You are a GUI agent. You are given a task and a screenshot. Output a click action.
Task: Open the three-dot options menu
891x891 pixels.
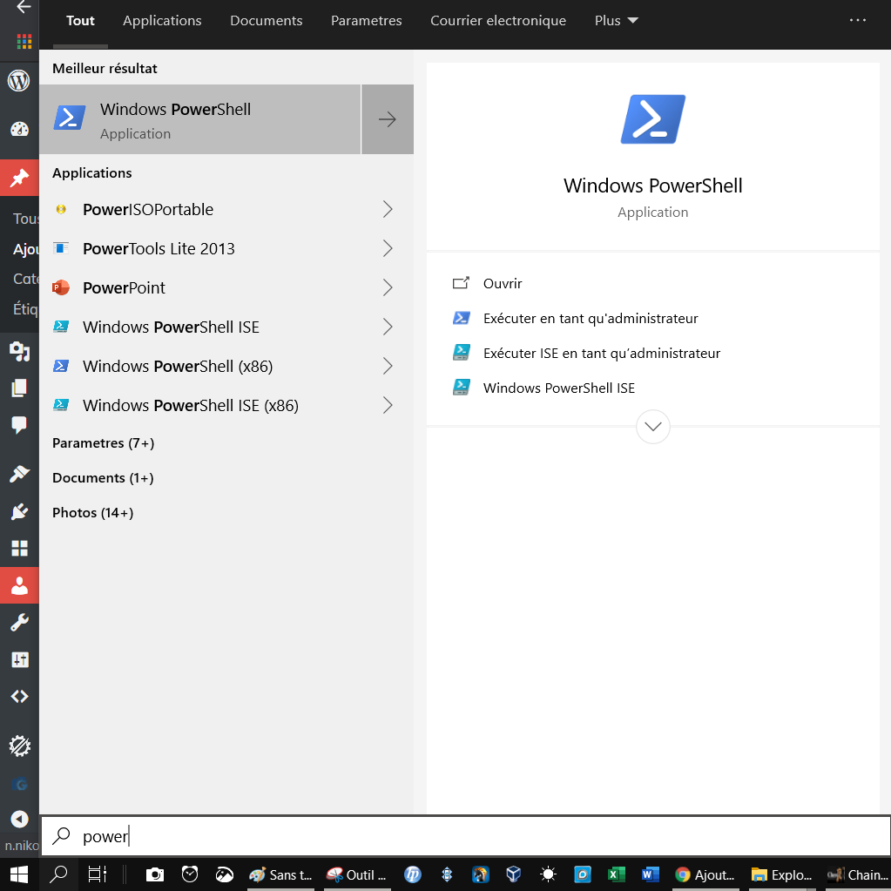click(x=858, y=20)
